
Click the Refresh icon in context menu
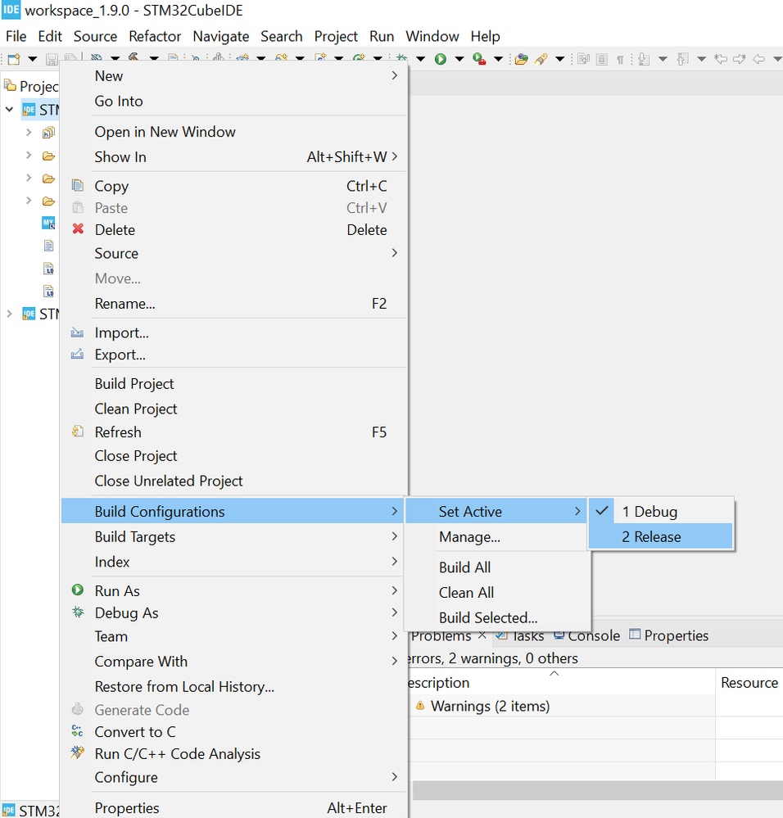[x=78, y=432]
